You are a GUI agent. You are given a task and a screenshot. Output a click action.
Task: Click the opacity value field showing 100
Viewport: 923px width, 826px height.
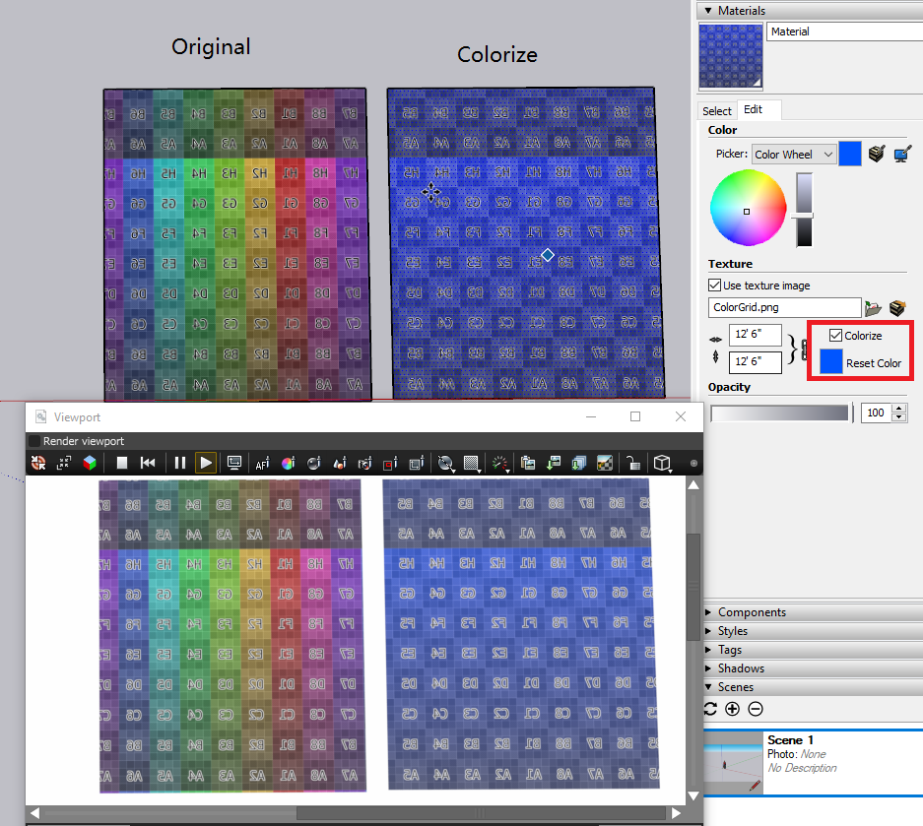tap(876, 413)
